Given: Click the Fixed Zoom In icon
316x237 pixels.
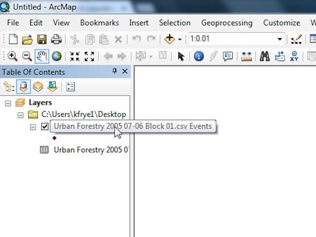Looking at the screenshot, I should point(75,56).
